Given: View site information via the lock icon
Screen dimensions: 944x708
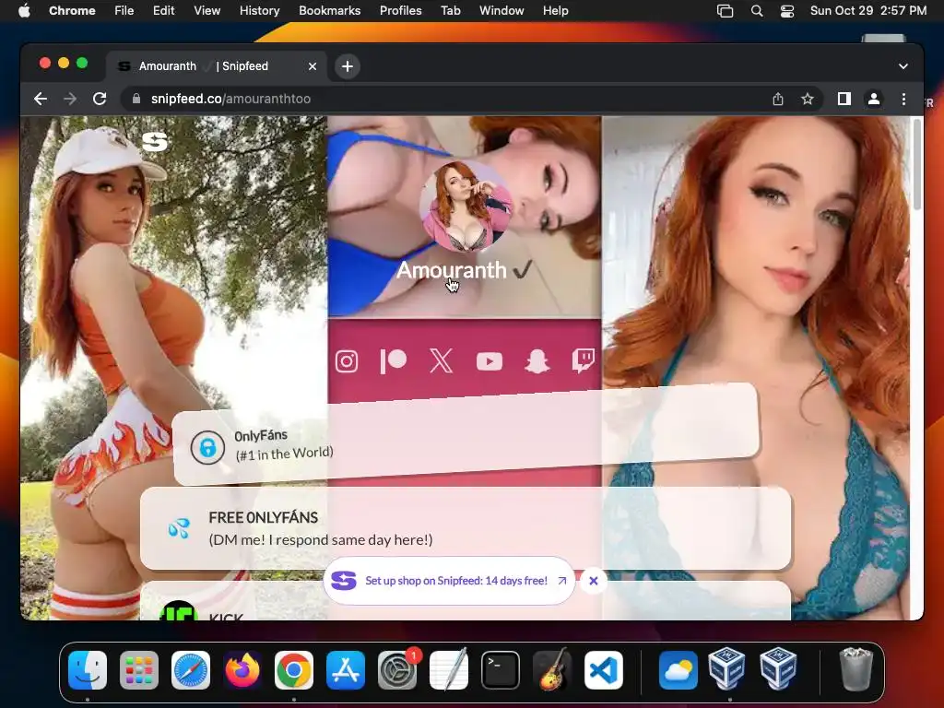Looking at the screenshot, I should pyautogui.click(x=136, y=99).
